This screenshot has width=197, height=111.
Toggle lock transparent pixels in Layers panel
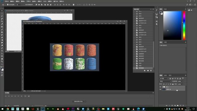(x=164, y=84)
